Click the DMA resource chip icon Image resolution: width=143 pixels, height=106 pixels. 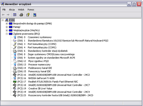(x=11, y=24)
